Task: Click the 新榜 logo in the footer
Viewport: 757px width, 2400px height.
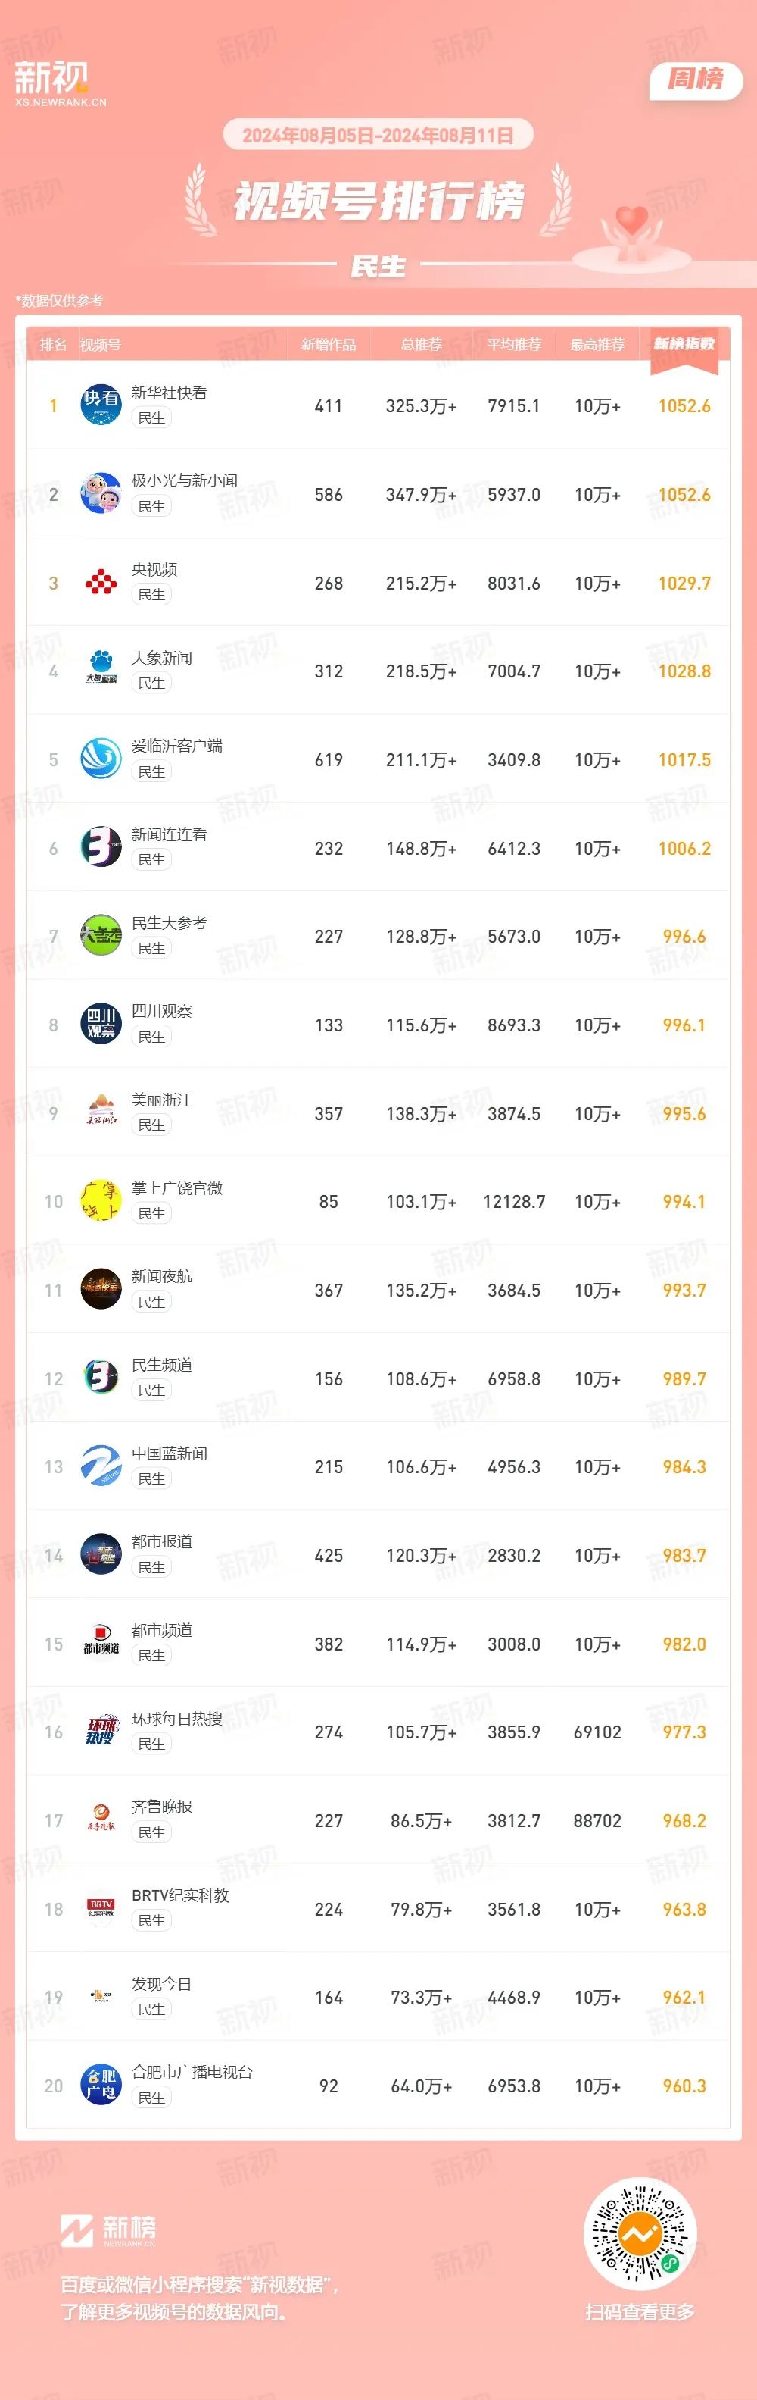Action: coord(108,2230)
